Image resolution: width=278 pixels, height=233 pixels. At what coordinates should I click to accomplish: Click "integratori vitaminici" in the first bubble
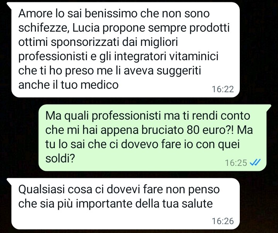(166, 56)
